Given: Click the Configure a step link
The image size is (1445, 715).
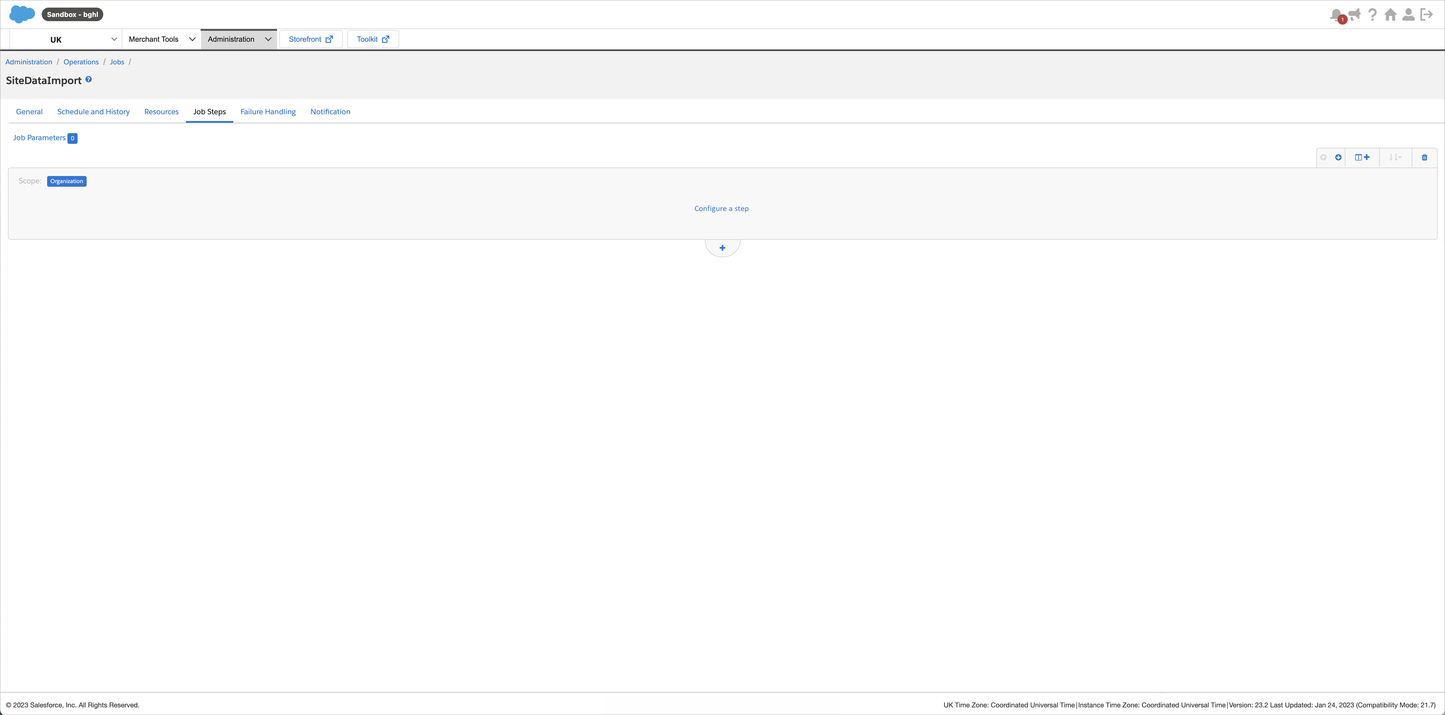Looking at the screenshot, I should click(721, 209).
